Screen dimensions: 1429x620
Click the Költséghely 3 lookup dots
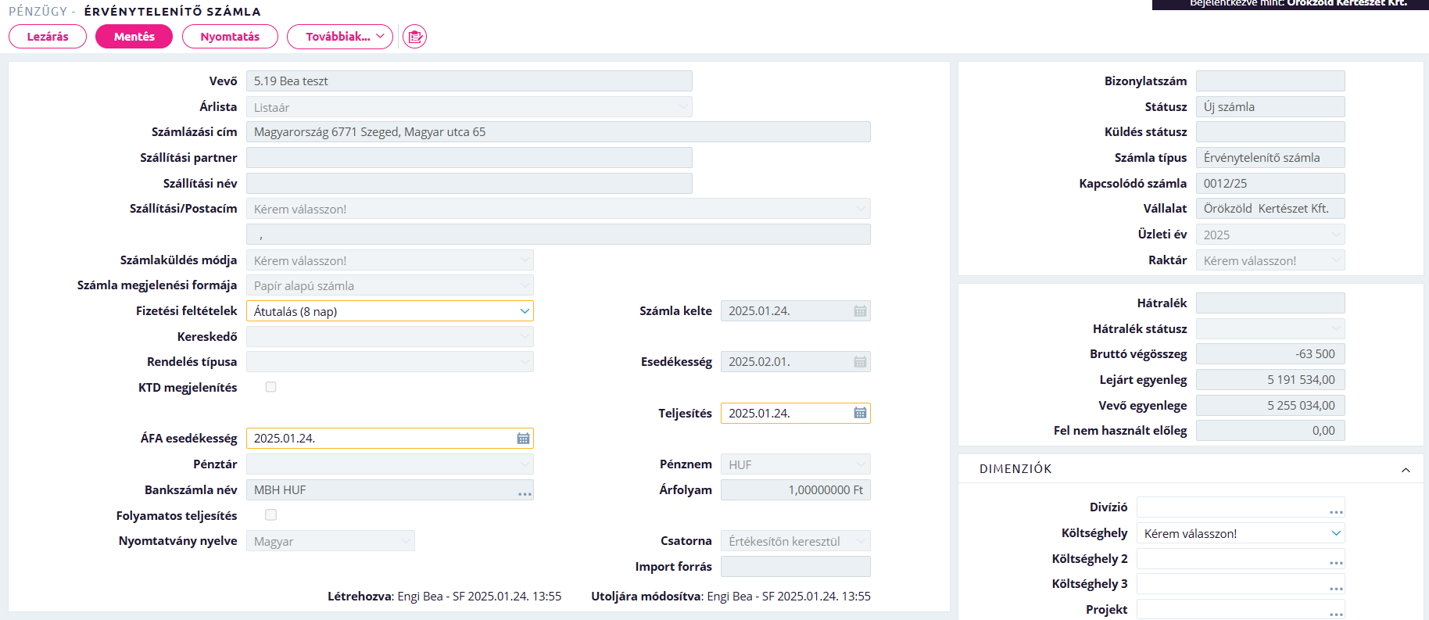pos(1336,586)
